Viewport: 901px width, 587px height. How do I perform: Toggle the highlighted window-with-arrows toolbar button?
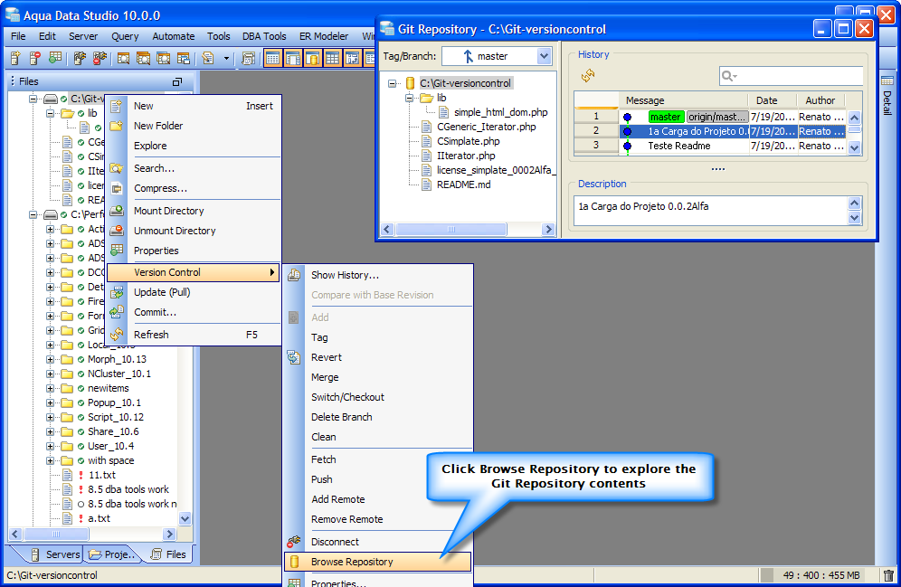pos(352,58)
